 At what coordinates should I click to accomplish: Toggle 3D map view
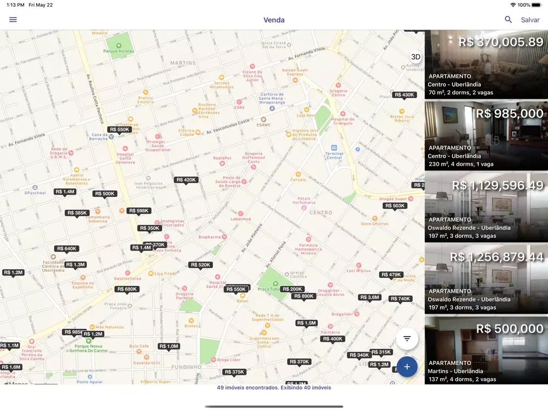click(415, 57)
